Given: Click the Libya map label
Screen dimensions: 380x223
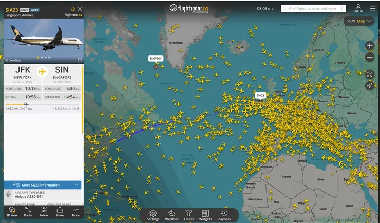Looking at the screenshot, I should point(320,179).
